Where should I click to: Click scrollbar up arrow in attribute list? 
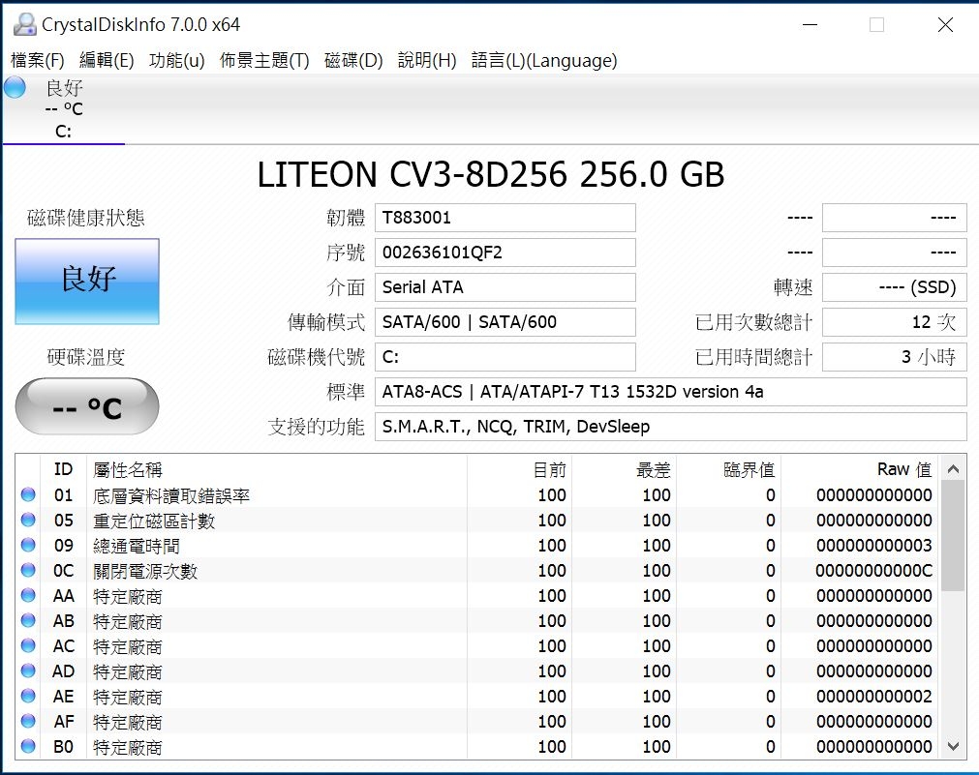pos(954,470)
